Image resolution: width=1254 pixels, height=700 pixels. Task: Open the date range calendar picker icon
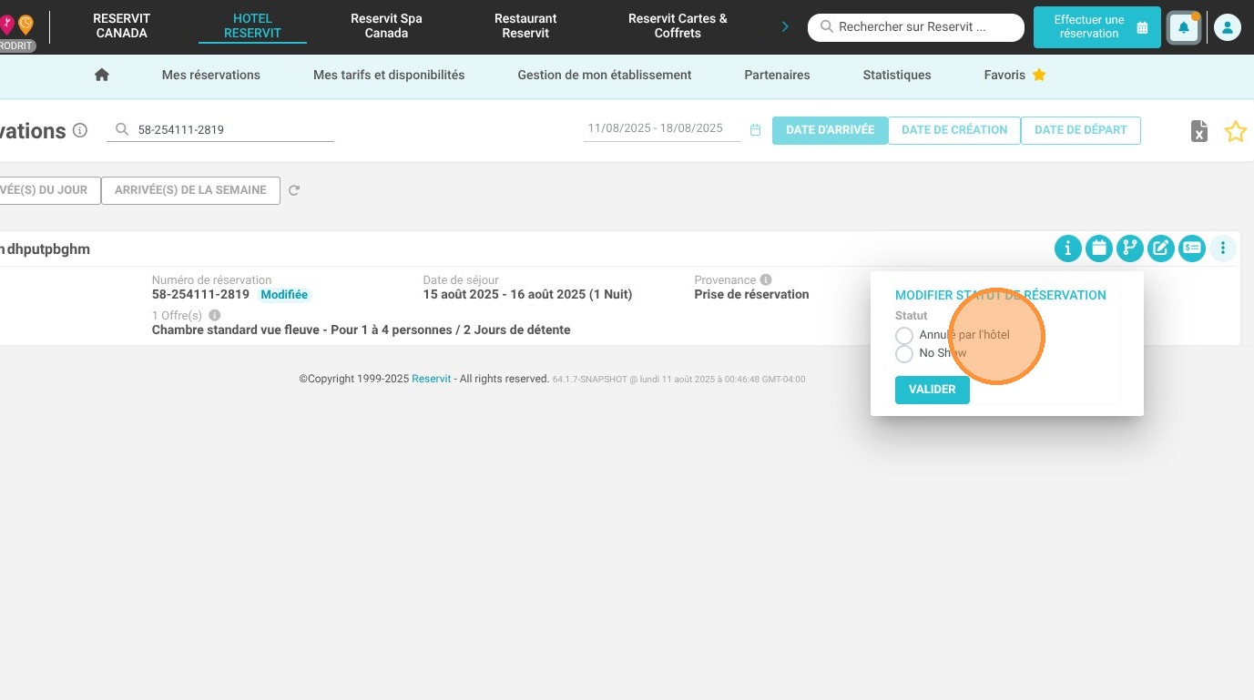[755, 130]
